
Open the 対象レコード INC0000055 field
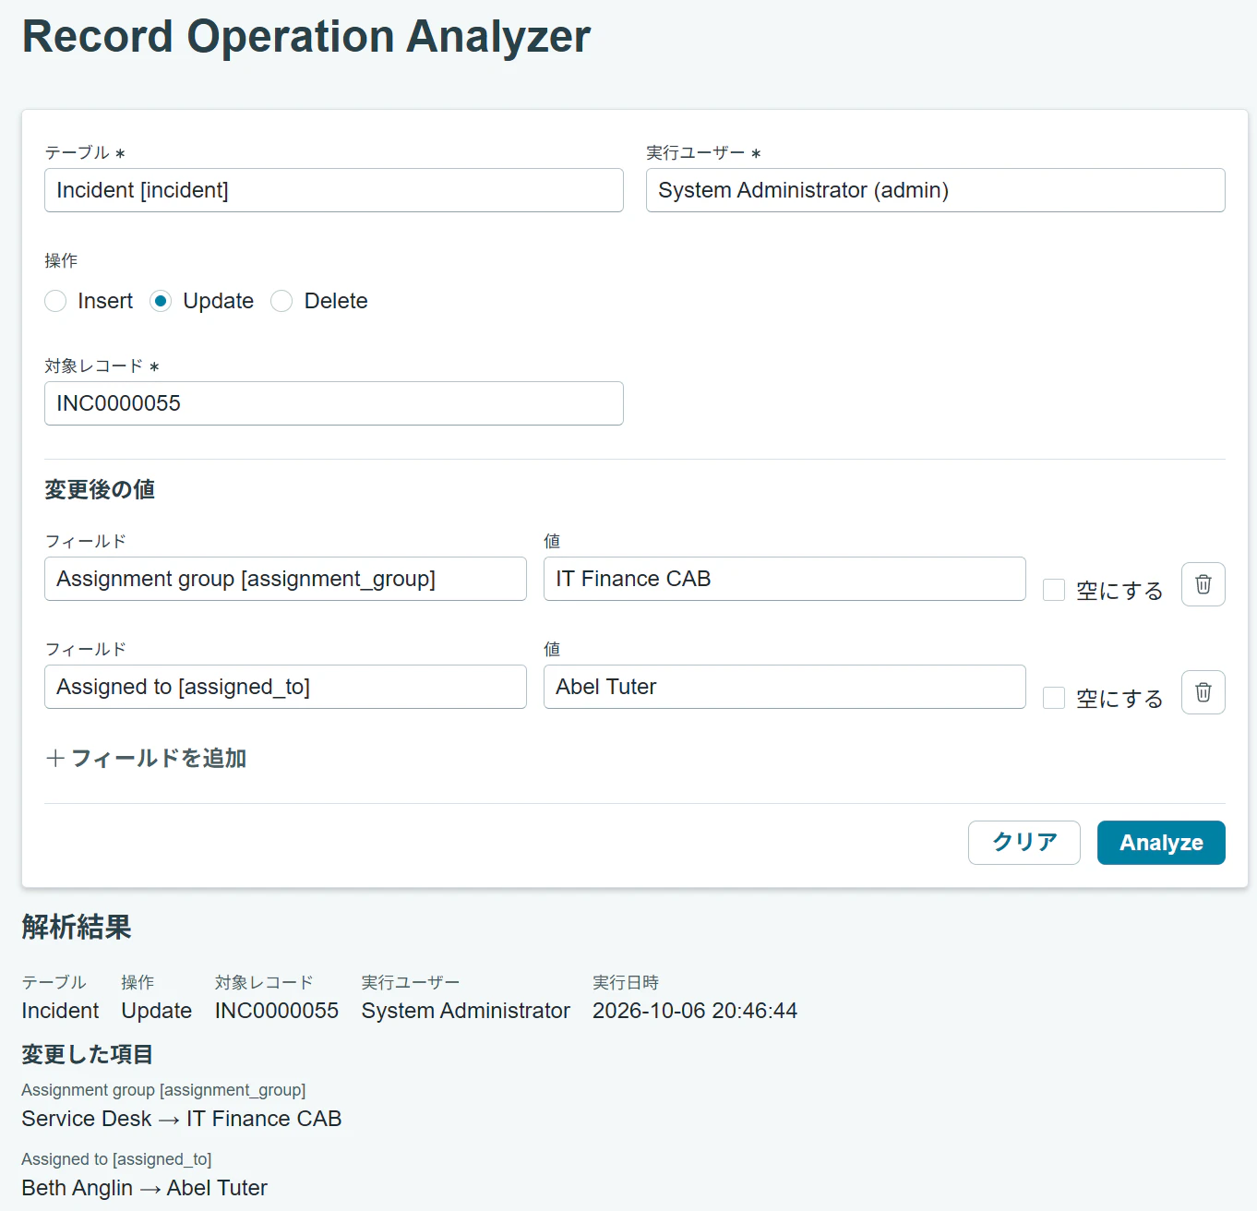[334, 403]
